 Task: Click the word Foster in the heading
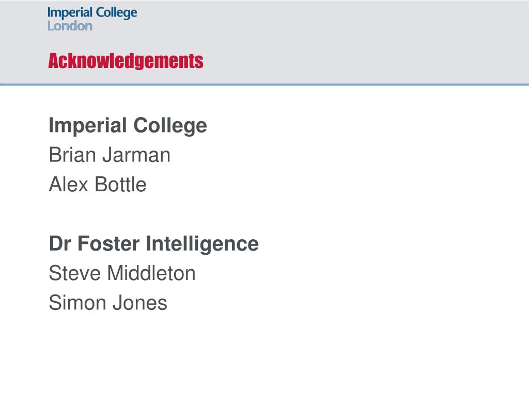pyautogui.click(x=108, y=244)
